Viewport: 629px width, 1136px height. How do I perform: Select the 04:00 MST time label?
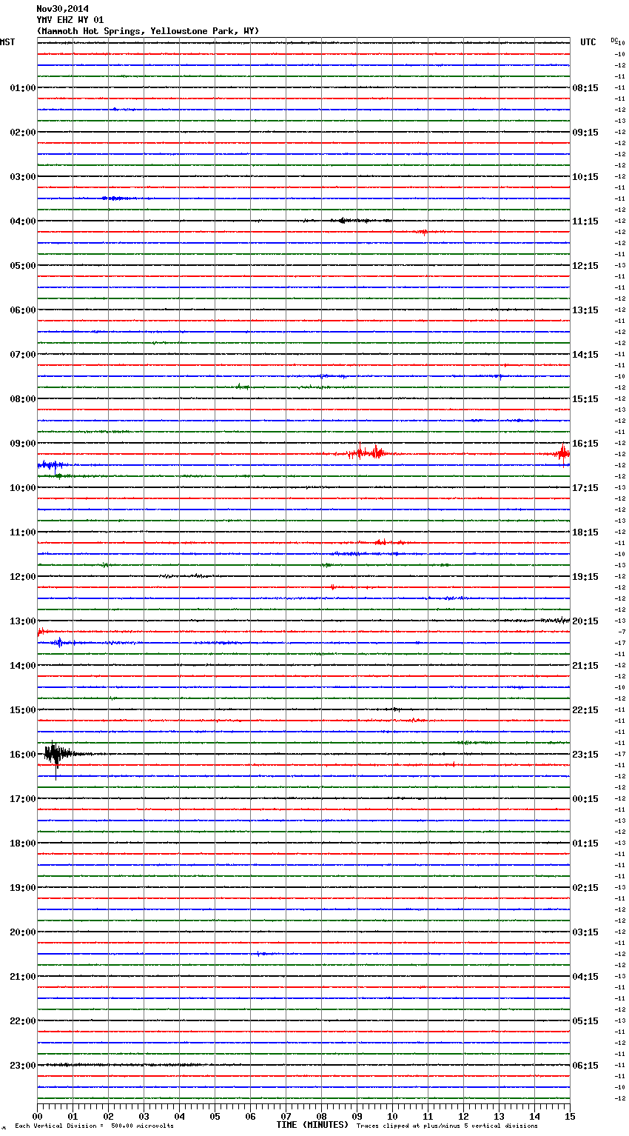[x=23, y=221]
